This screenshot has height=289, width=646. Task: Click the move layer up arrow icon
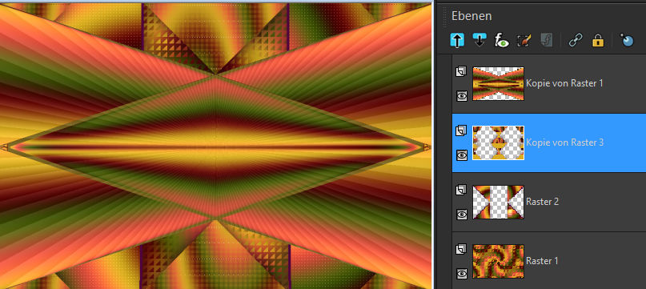point(457,40)
